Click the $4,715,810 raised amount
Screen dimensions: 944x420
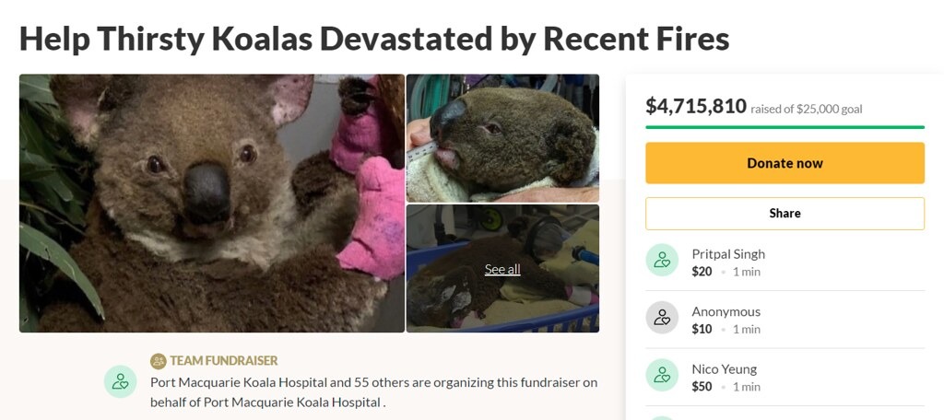(x=696, y=106)
